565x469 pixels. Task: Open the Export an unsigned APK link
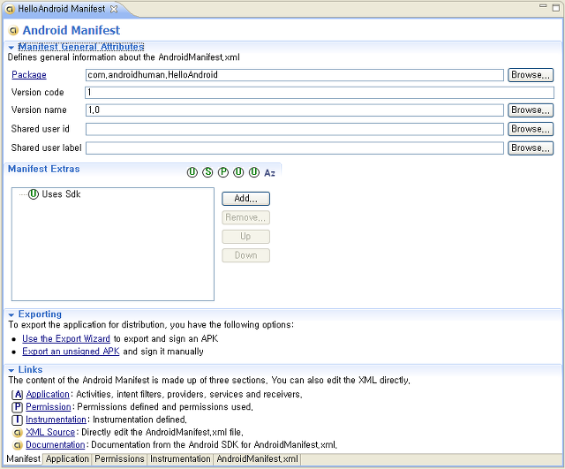(71, 352)
